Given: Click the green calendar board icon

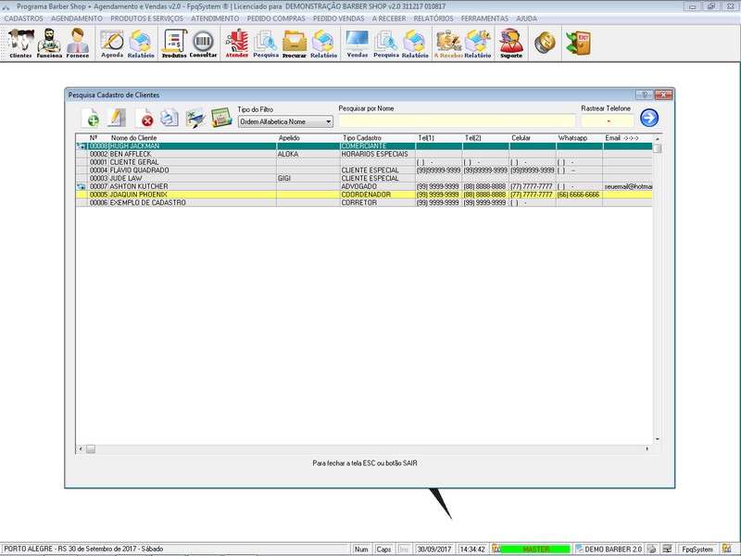Looking at the screenshot, I should [221, 118].
